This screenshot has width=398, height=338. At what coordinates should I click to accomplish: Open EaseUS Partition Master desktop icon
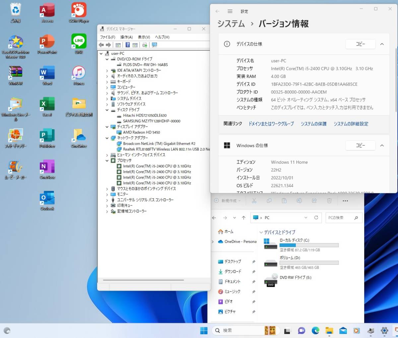pyautogui.click(x=16, y=46)
